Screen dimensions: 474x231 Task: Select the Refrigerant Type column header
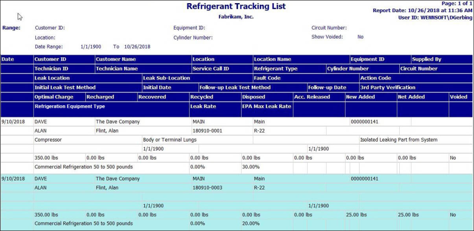point(275,69)
